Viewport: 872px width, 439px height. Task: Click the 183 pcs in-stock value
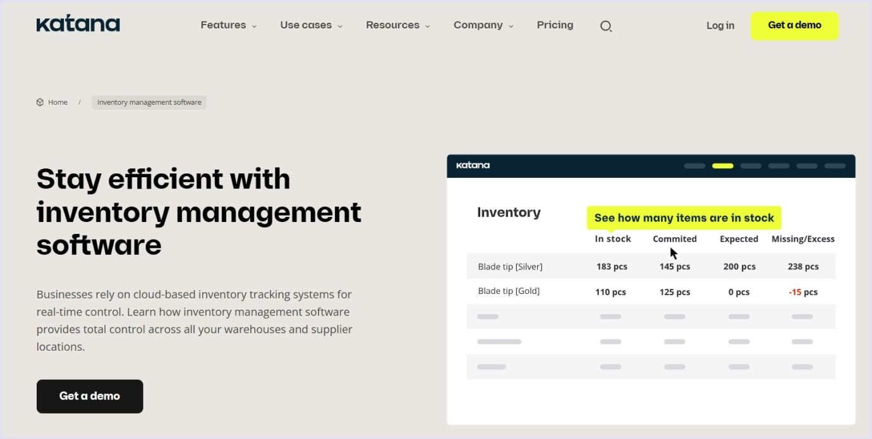coord(612,267)
